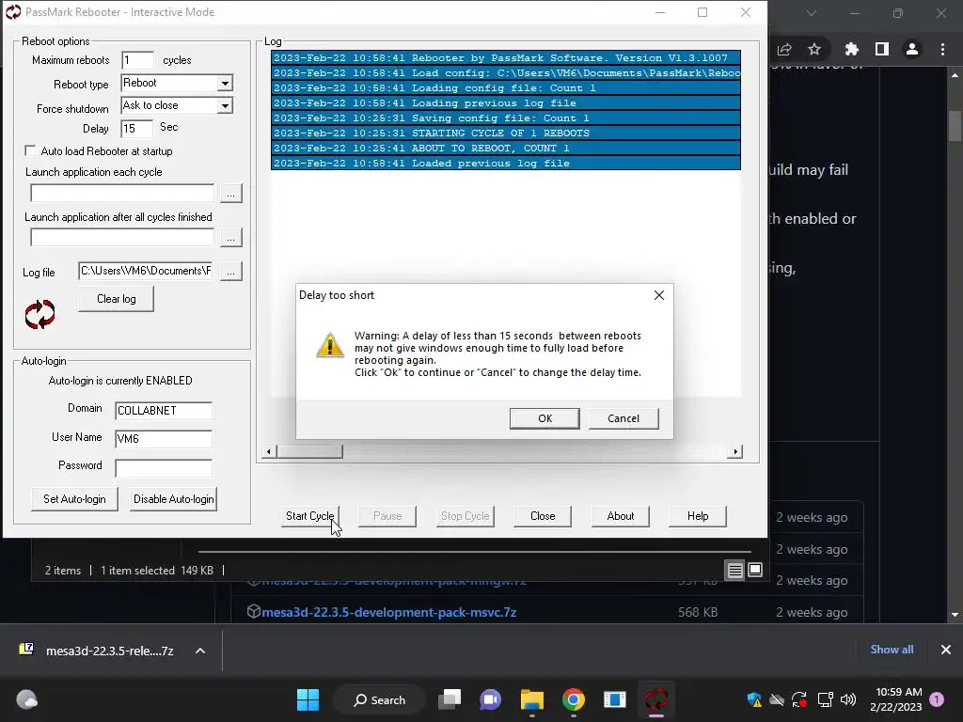Click OK in the Delay too short dialog
The image size is (963, 722).
pyautogui.click(x=545, y=418)
